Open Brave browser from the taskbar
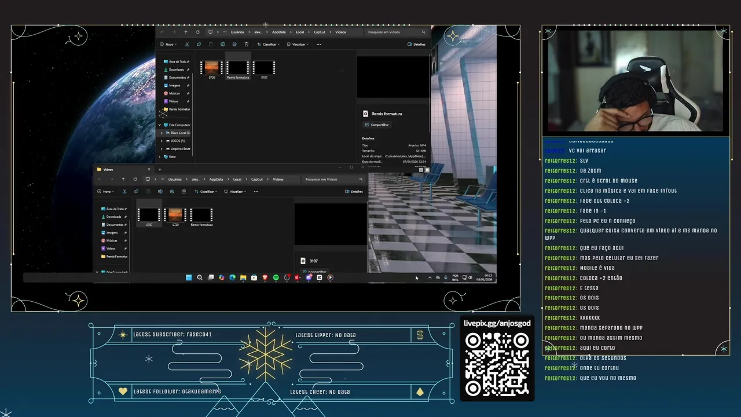 [x=265, y=277]
